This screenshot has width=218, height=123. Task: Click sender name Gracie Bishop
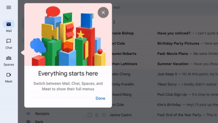pyautogui.click(x=123, y=33)
